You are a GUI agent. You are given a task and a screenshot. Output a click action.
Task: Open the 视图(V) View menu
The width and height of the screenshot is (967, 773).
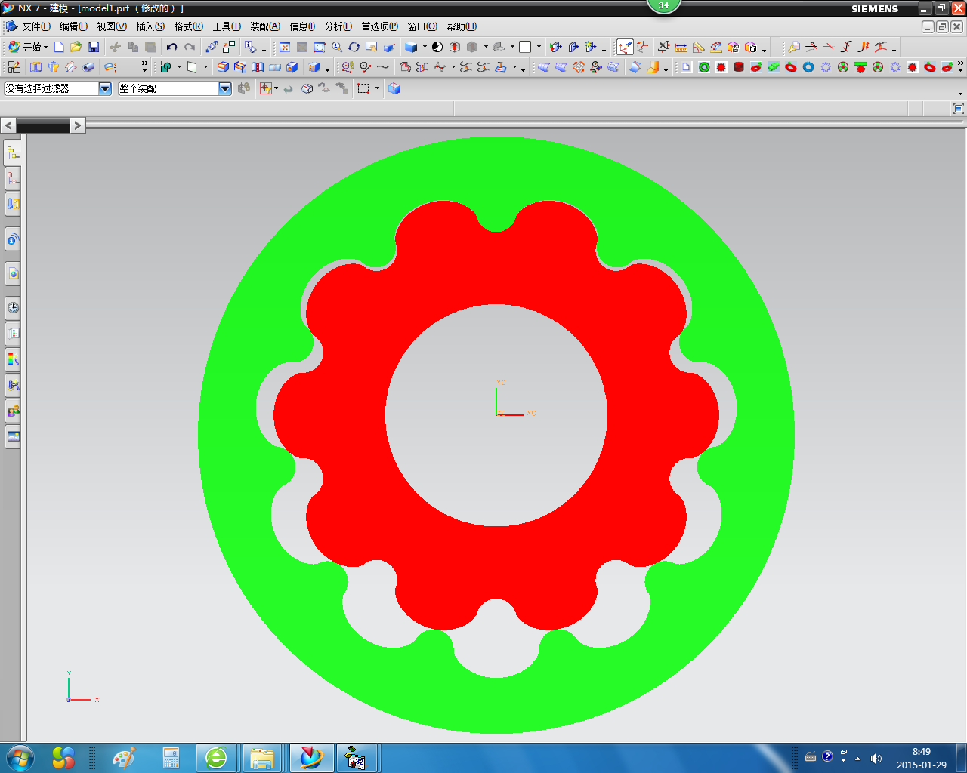pyautogui.click(x=112, y=26)
